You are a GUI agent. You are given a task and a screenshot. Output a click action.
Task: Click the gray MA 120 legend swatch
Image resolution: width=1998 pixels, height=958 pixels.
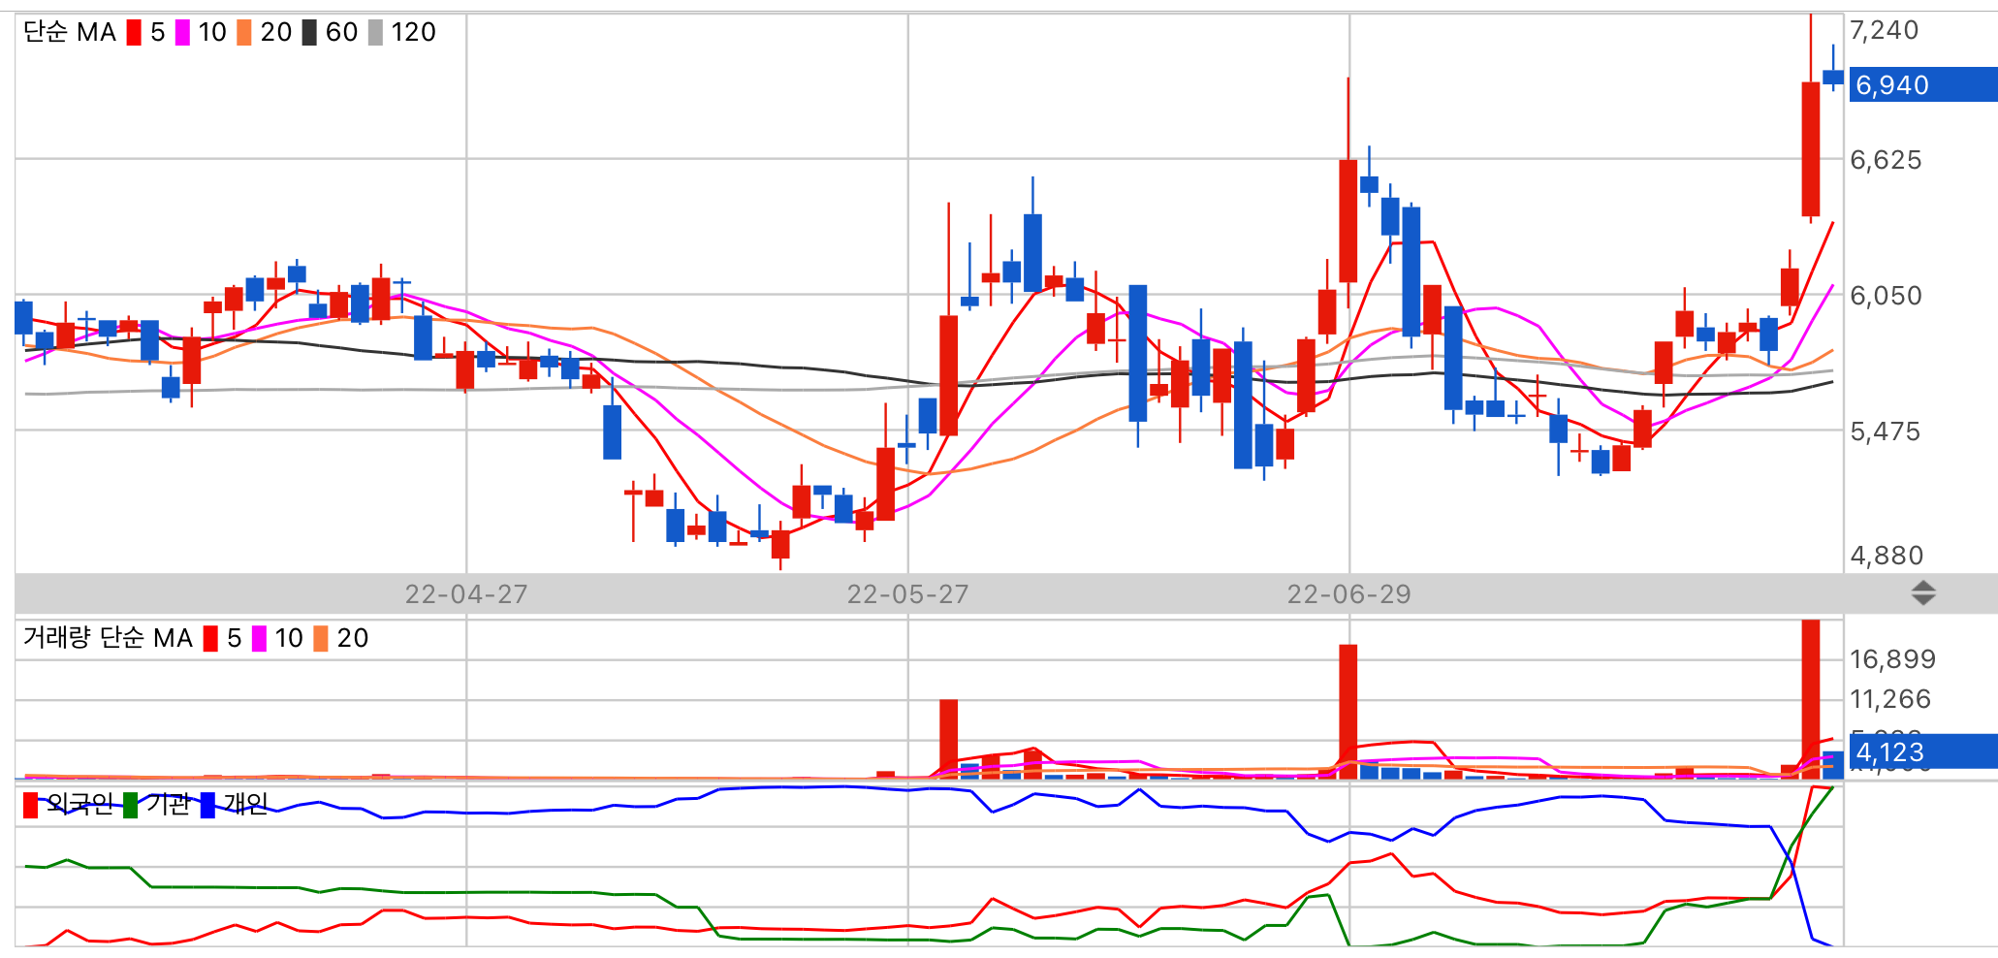[375, 33]
